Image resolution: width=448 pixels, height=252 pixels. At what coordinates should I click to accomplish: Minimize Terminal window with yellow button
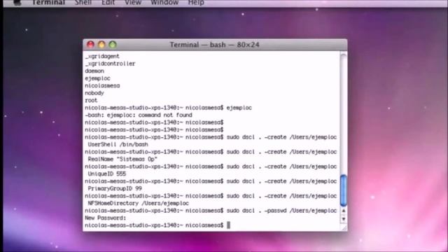pos(101,45)
